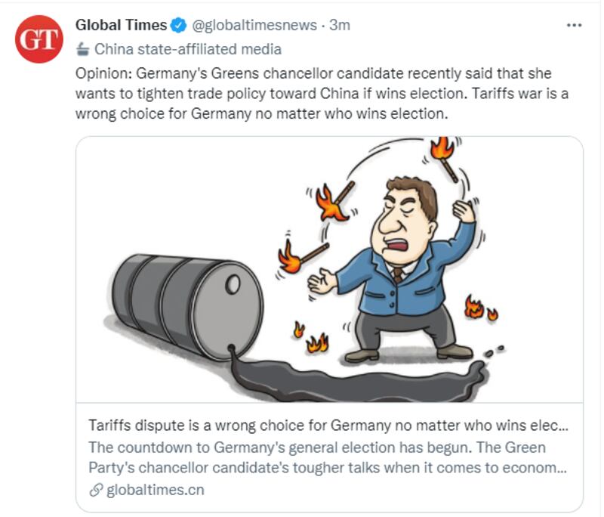604x517 pixels.
Task: Click the oil barrel in the cartoon
Action: point(186,308)
